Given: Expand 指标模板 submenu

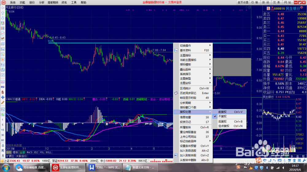Looking at the screenshot, I should point(193,65).
